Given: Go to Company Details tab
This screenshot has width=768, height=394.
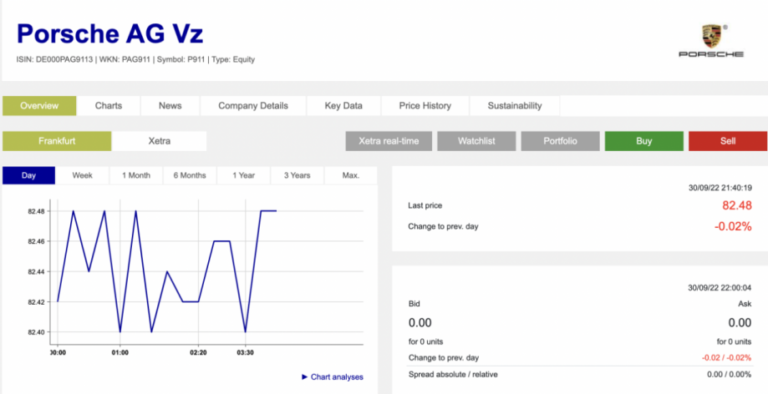Looking at the screenshot, I should [253, 106].
